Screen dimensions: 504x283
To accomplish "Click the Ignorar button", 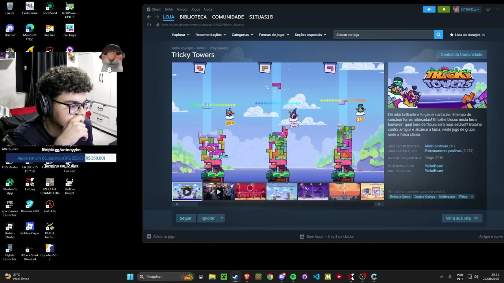I will pos(208,218).
